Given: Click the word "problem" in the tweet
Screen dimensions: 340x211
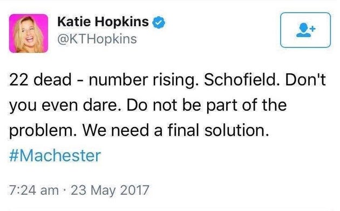Looking at the screenshot, I should [x=41, y=131].
